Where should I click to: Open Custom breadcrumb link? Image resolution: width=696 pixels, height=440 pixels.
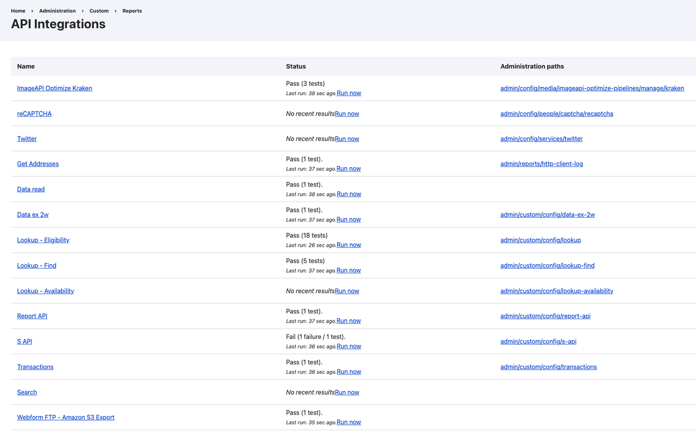pos(99,11)
